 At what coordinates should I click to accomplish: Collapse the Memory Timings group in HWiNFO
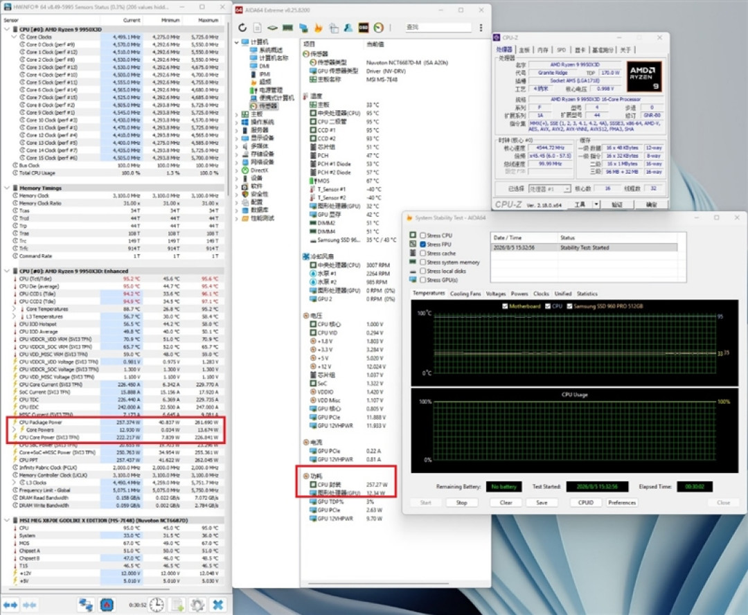click(x=7, y=188)
